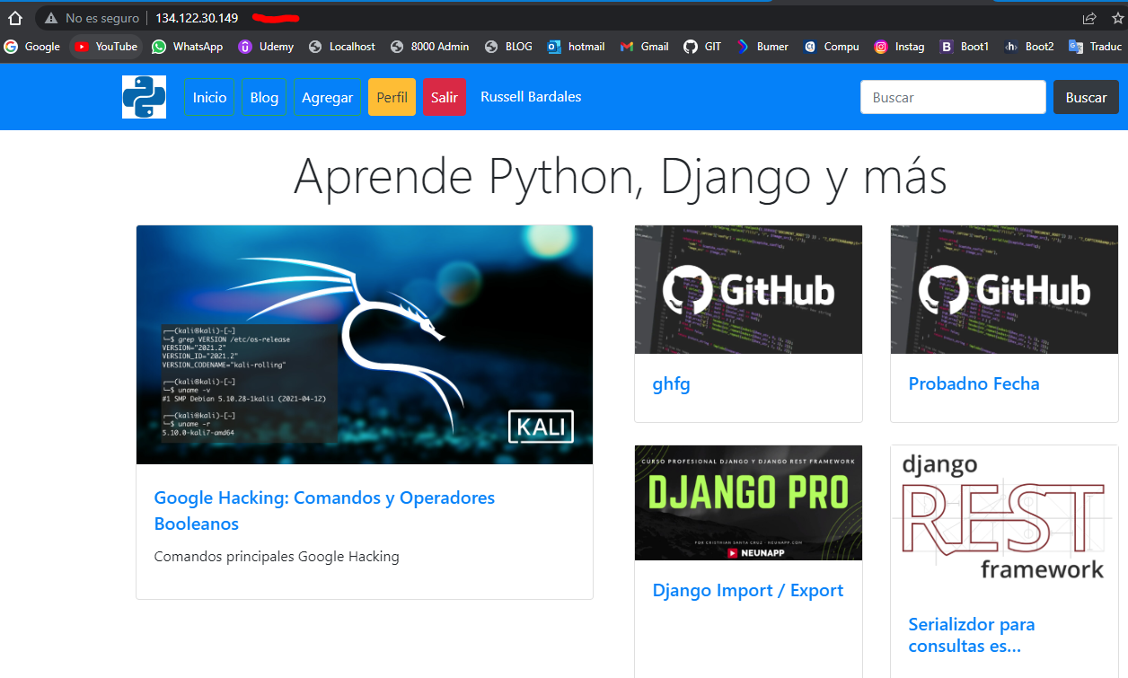Open the Gmail bookmark
1128x678 pixels.
tap(644, 47)
